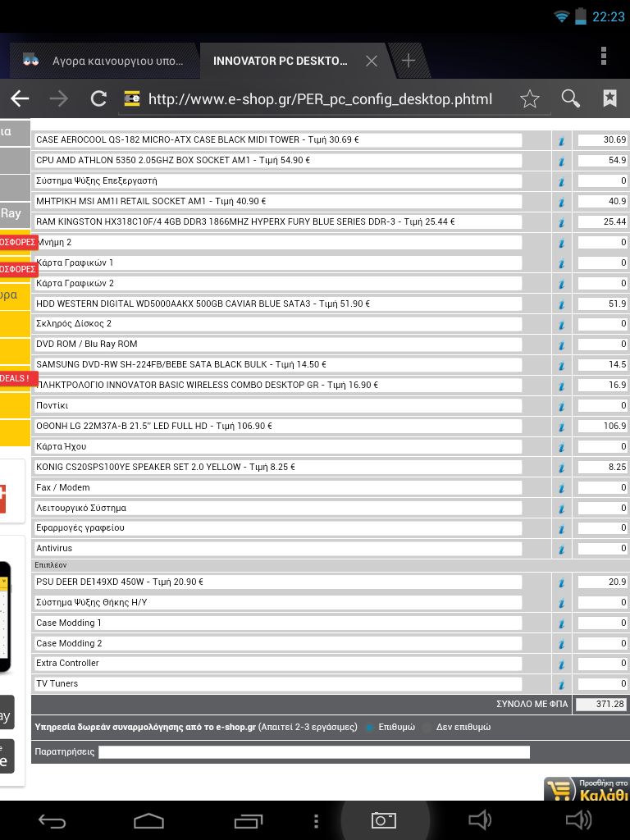Tap the Android home button
Viewport: 630px width, 840px height.
coord(148,820)
